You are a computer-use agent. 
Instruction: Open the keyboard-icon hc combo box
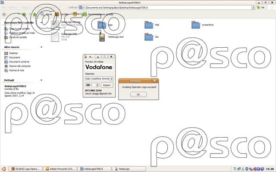click(x=92, y=85)
